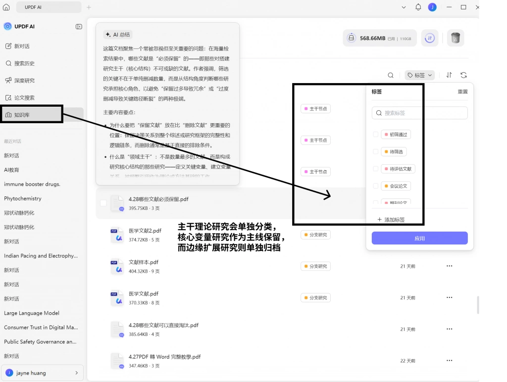Click the file list vertical scrollbar

[478, 305]
